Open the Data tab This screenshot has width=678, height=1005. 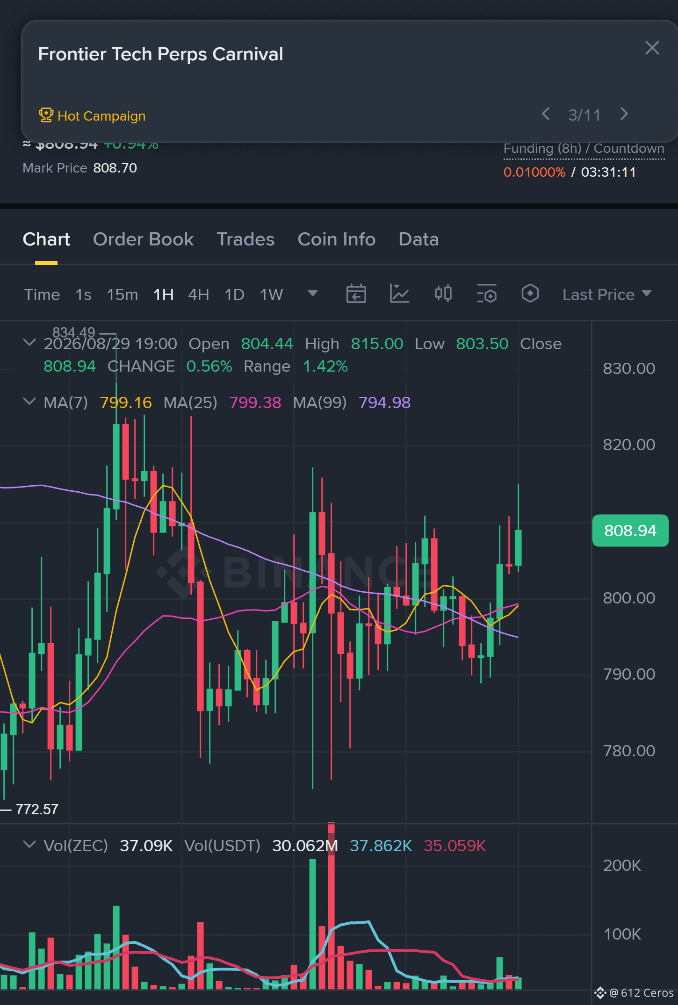click(x=418, y=239)
